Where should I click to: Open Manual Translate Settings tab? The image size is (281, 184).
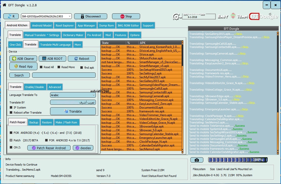pos(42,35)
